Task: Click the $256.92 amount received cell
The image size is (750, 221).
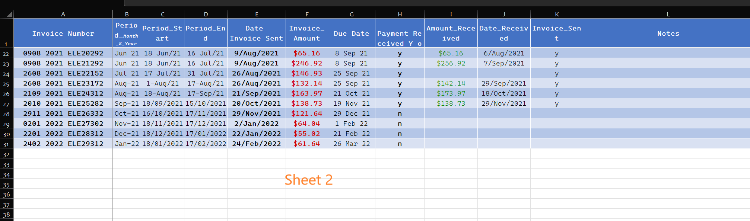Action: (x=451, y=63)
